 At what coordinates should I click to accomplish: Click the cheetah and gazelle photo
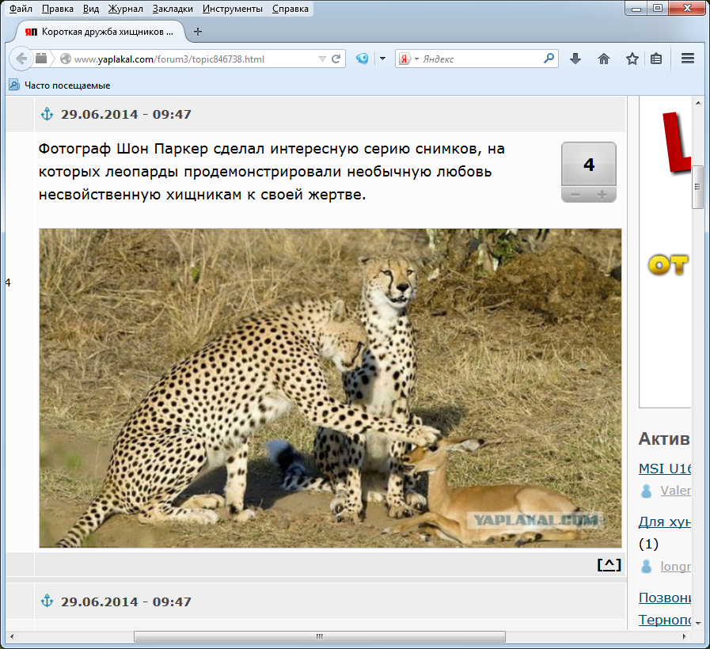coord(330,388)
